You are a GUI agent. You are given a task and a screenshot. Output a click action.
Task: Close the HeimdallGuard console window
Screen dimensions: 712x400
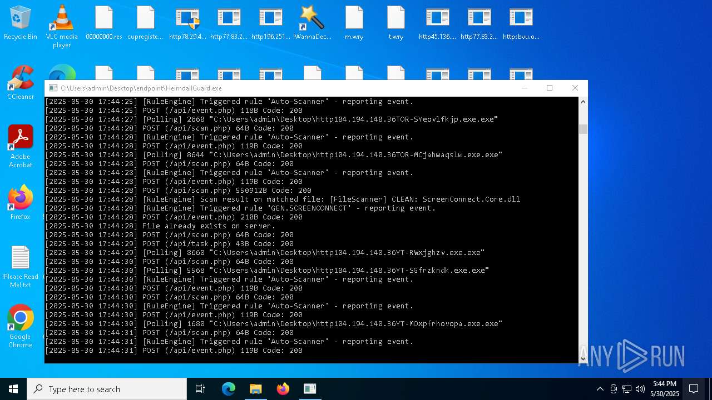tap(575, 88)
